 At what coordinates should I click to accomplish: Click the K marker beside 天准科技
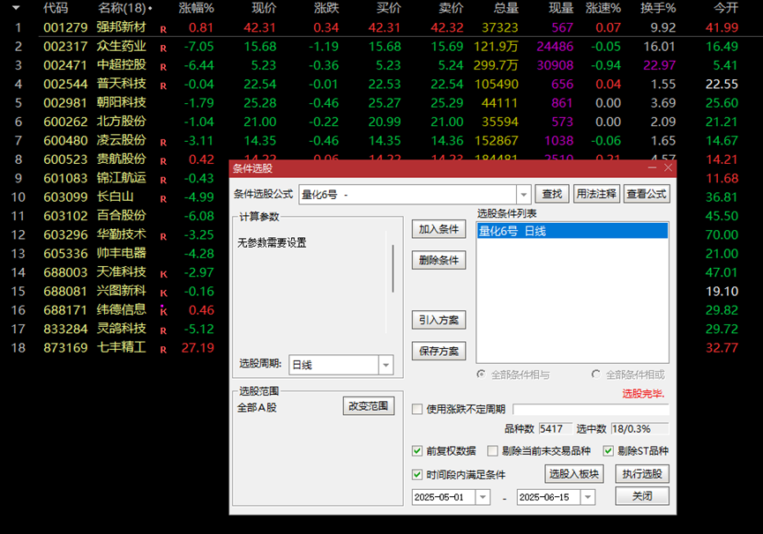(x=162, y=274)
